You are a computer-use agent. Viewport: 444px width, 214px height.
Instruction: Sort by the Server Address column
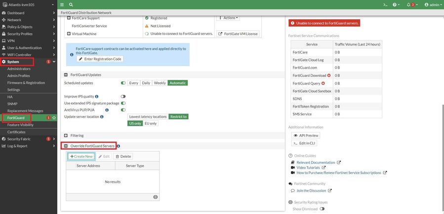click(x=90, y=166)
